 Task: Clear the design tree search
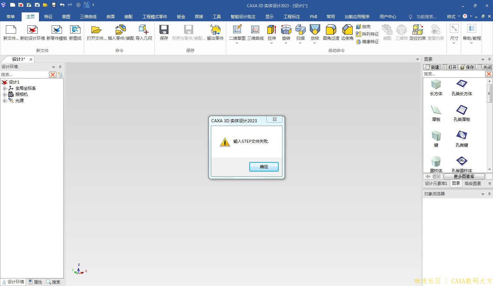click(53, 75)
